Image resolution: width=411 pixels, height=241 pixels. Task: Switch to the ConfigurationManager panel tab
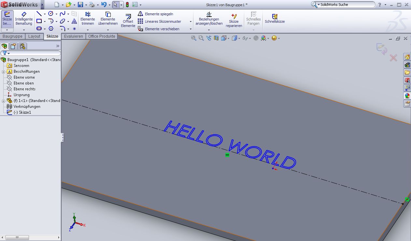(x=22, y=46)
